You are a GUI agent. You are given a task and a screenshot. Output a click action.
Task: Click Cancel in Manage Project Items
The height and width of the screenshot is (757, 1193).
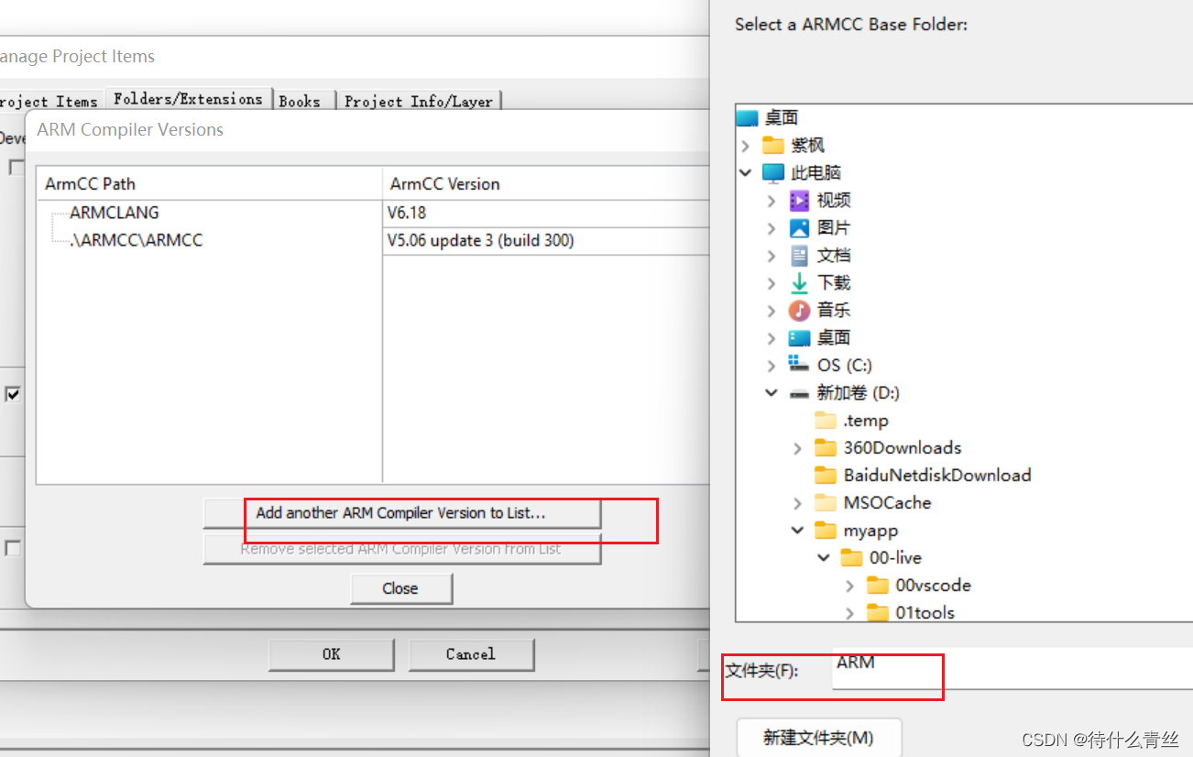[x=471, y=654]
